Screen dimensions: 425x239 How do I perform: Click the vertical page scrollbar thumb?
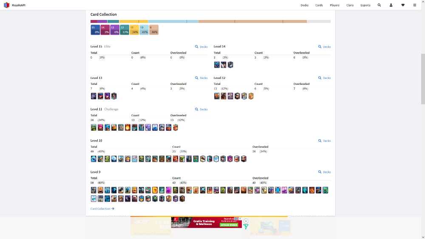pos(423,79)
